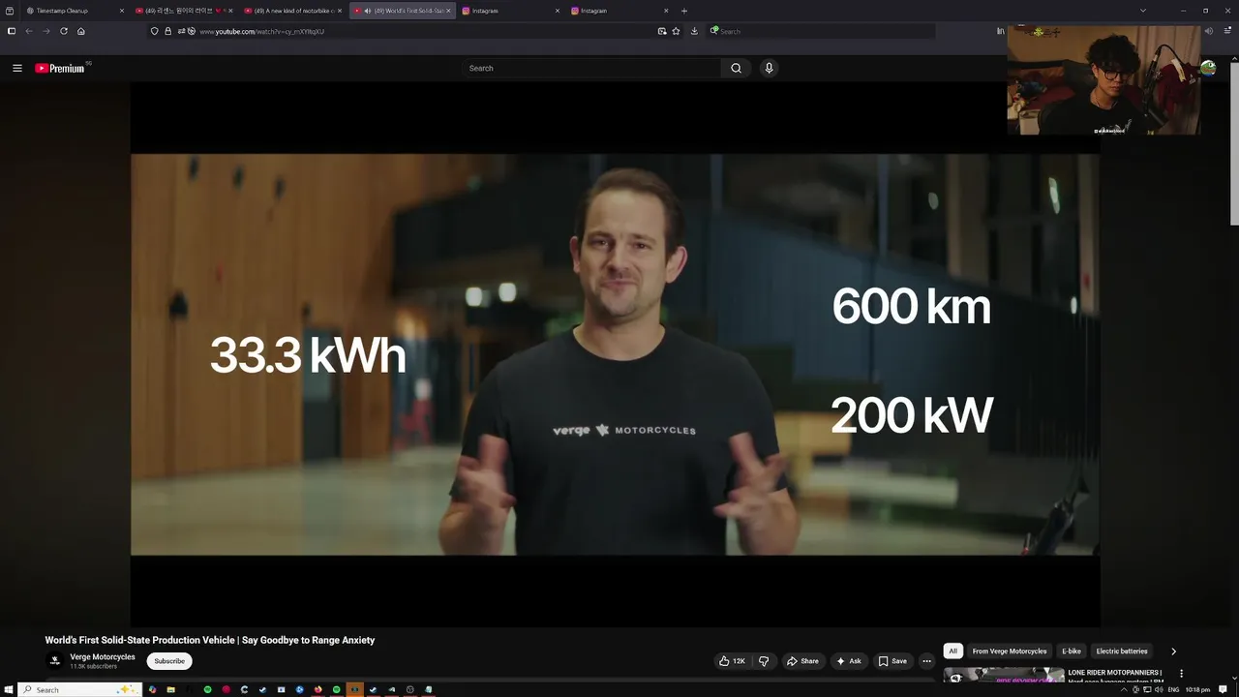Open the browser home page
Image resolution: width=1239 pixels, height=697 pixels.
point(81,31)
